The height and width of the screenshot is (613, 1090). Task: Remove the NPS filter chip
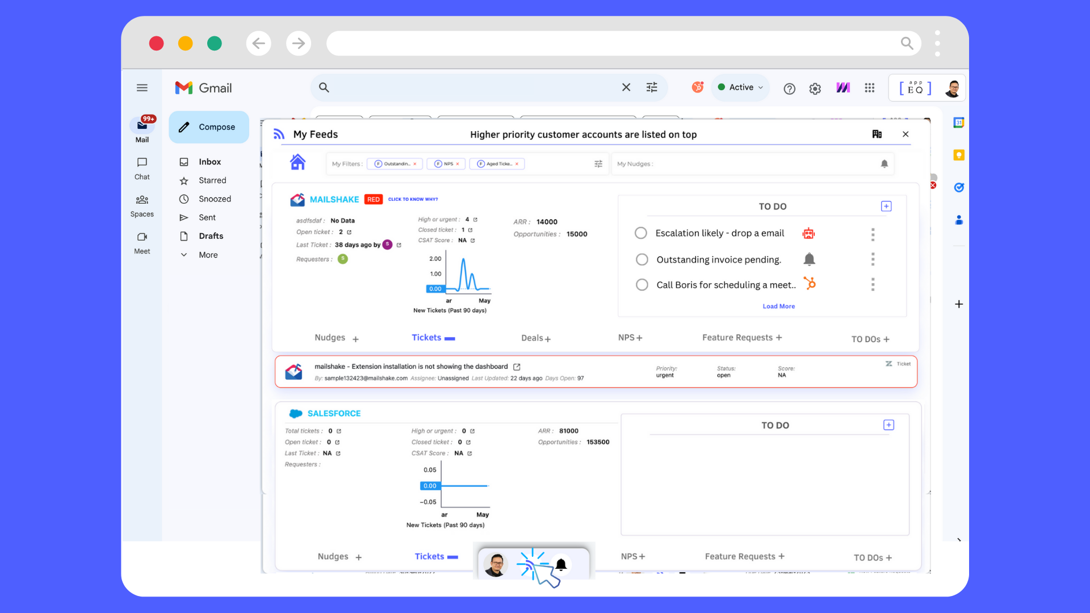[x=458, y=163]
